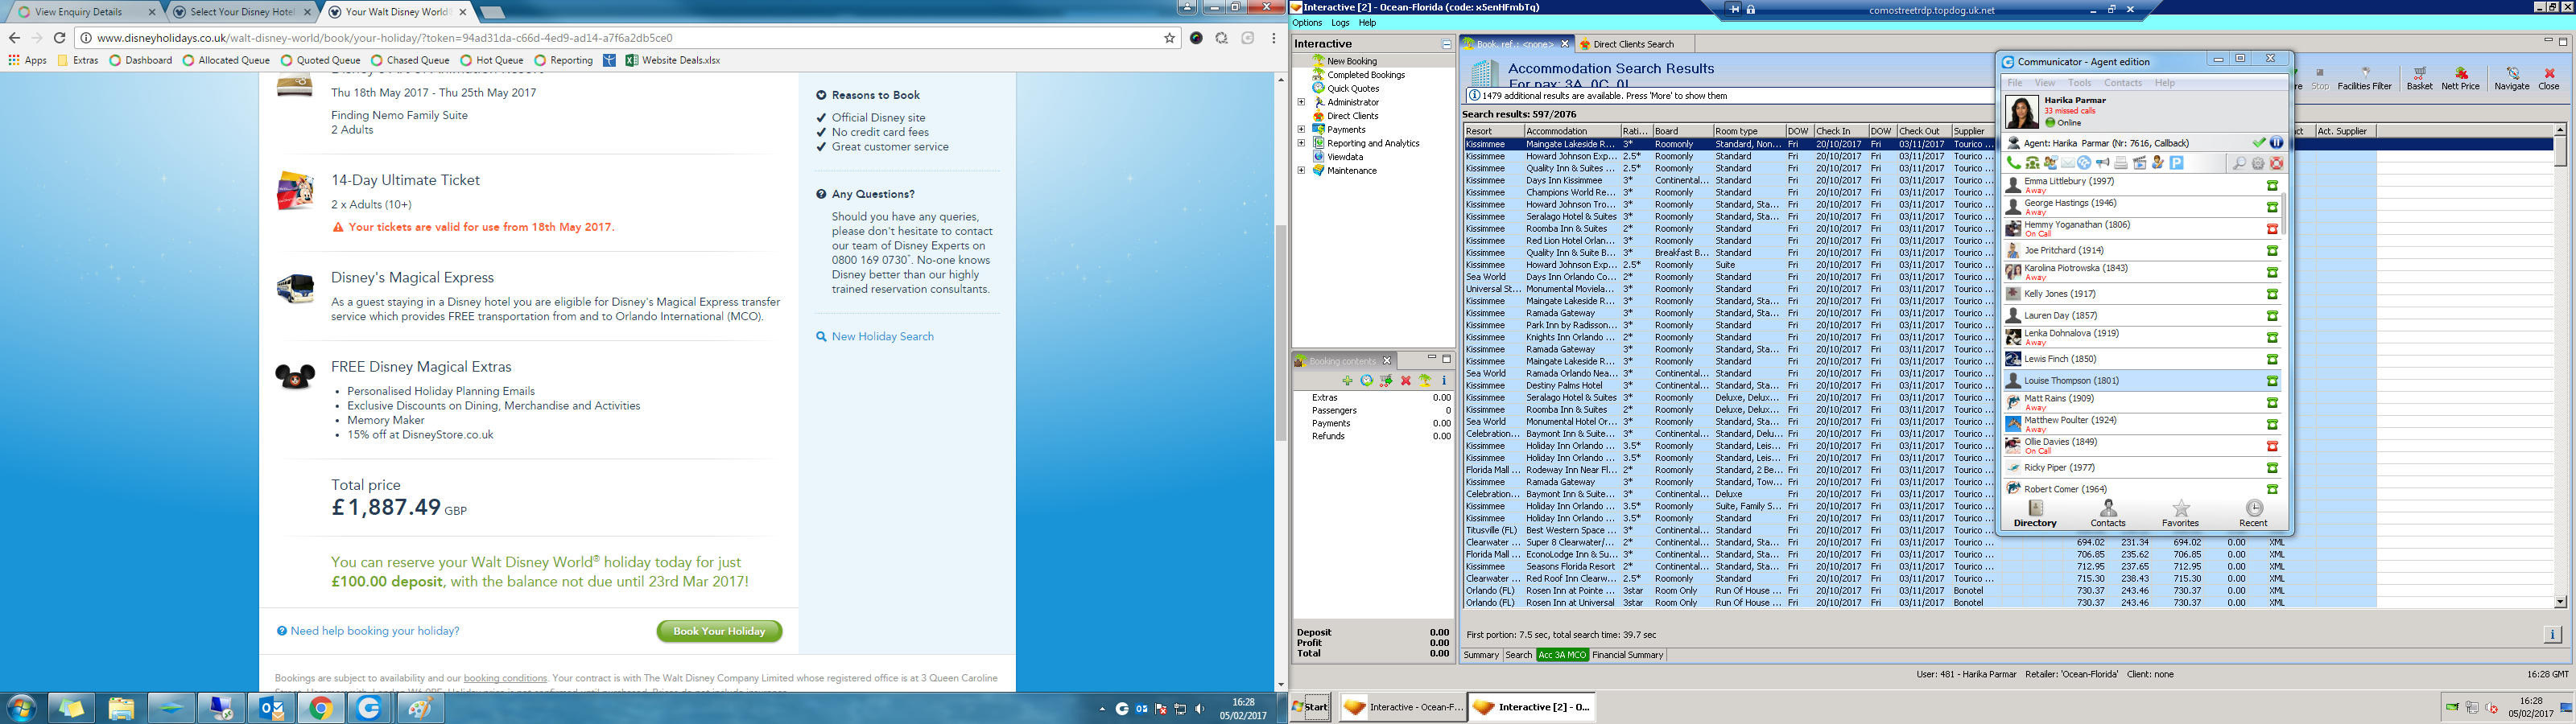Viewport: 2576px width, 724px height.
Task: Click the palm tree icon in Booking contents toolbar
Action: click(1425, 381)
